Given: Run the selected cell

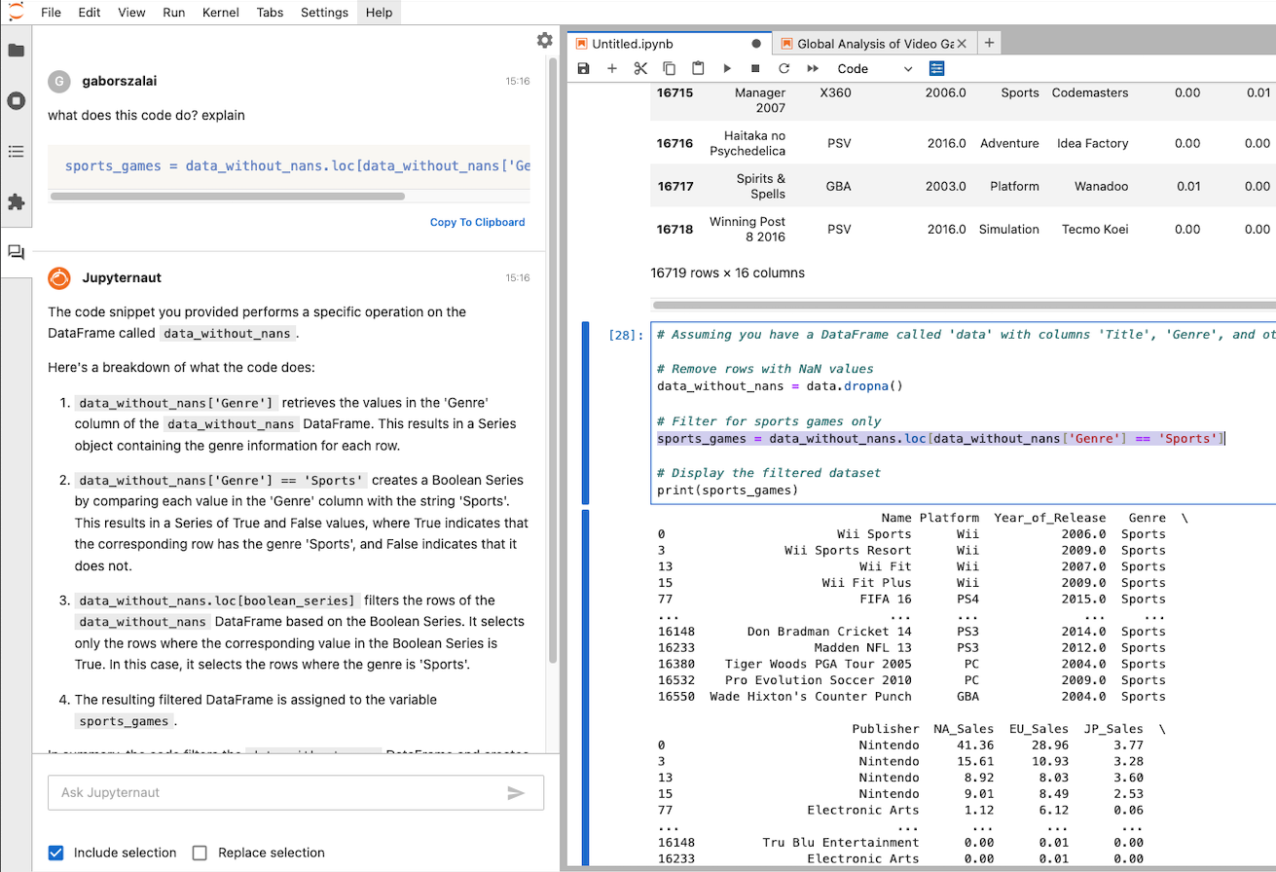Looking at the screenshot, I should tap(726, 68).
